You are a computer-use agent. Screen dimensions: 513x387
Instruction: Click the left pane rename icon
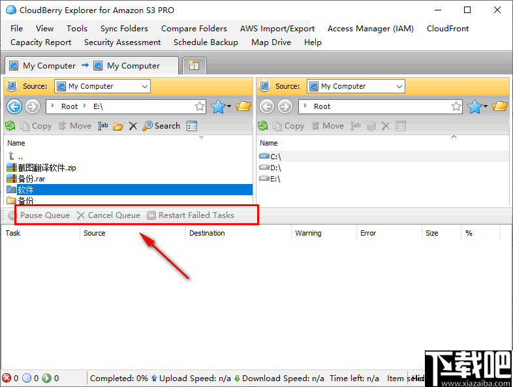102,126
